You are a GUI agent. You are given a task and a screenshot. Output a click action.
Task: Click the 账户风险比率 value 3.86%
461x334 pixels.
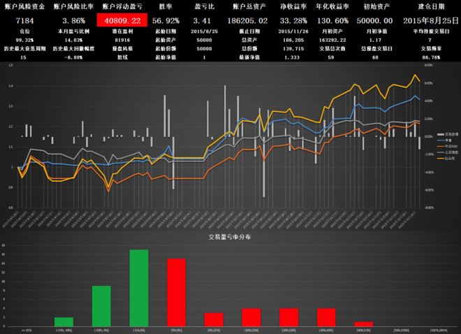tap(73, 21)
